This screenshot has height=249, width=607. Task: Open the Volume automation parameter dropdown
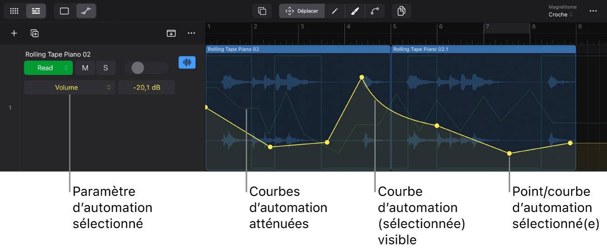coord(69,87)
